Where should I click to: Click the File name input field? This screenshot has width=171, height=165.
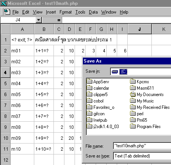point(142,146)
